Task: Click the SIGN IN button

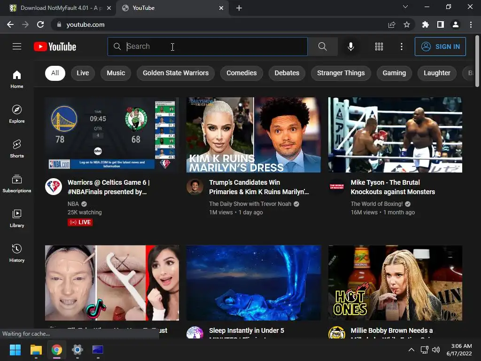Action: (x=440, y=47)
